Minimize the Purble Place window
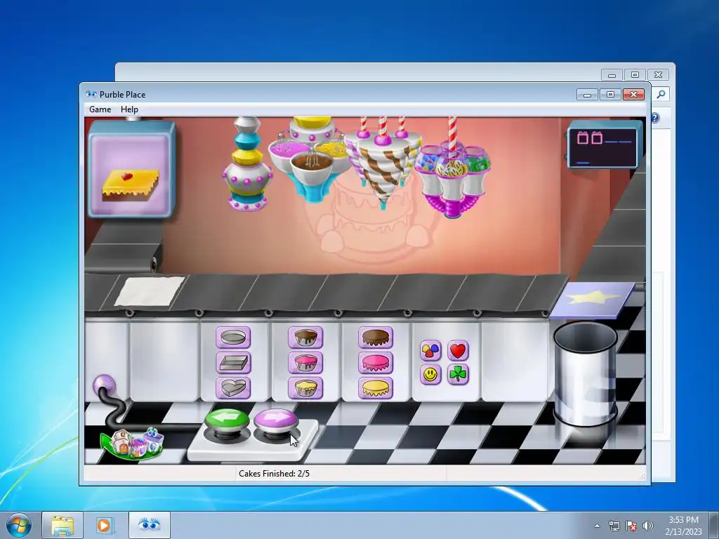This screenshot has height=539, width=719. coord(587,95)
